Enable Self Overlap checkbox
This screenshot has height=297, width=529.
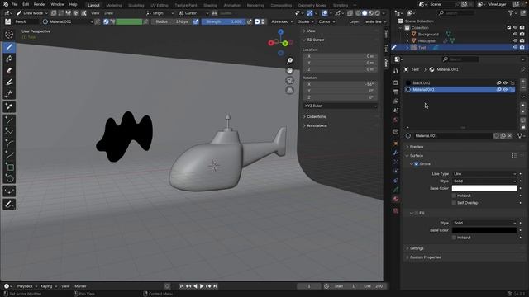pos(454,203)
